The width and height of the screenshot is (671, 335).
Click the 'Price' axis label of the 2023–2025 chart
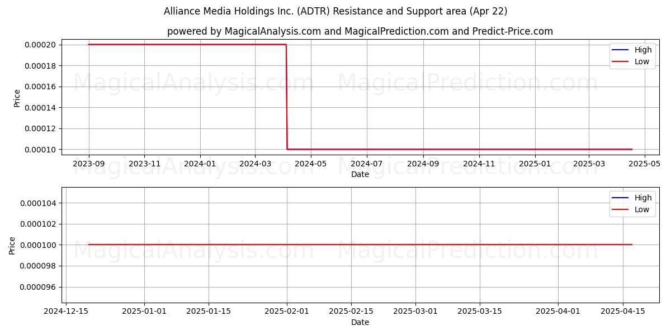17,98
